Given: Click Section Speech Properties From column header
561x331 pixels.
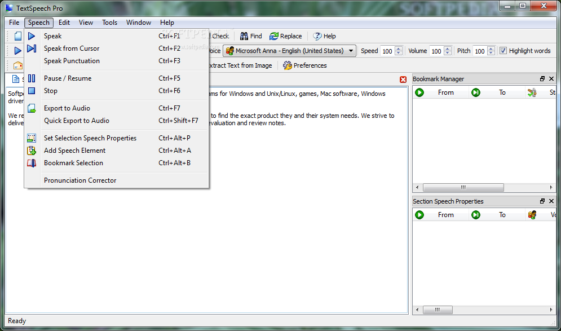Looking at the screenshot, I should [x=441, y=215].
